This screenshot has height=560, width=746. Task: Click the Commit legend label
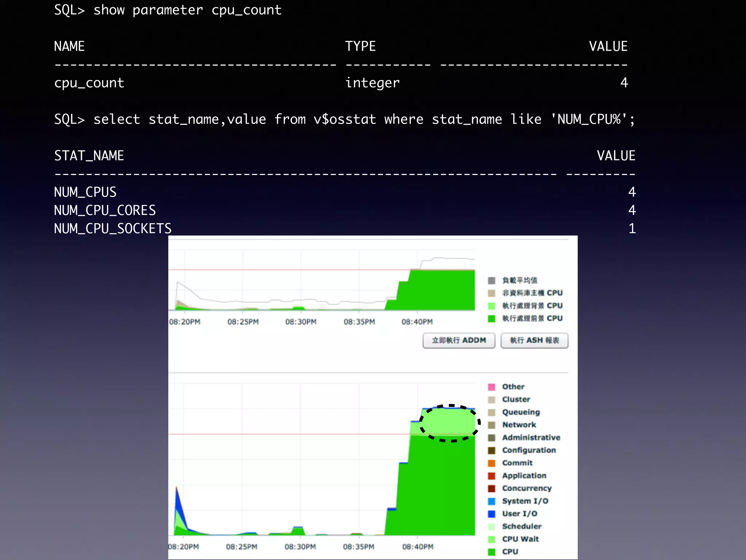517,463
